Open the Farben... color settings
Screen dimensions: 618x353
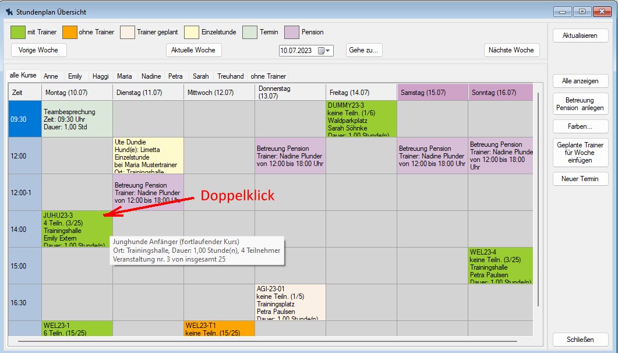(580, 126)
